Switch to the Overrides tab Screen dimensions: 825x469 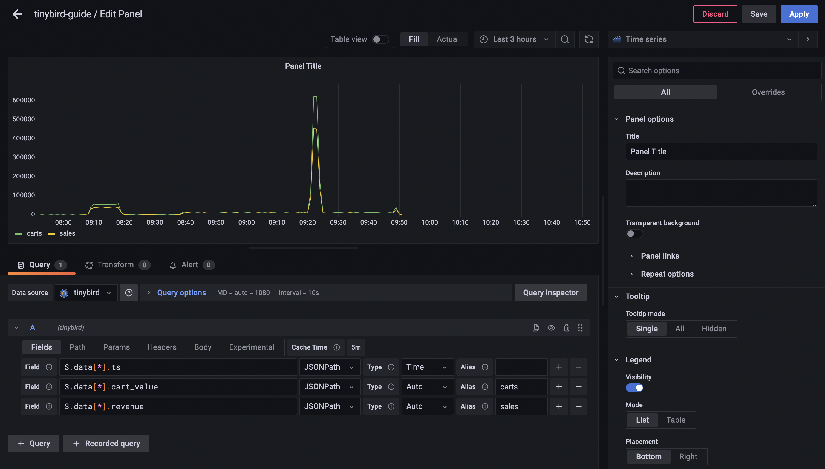click(x=768, y=92)
